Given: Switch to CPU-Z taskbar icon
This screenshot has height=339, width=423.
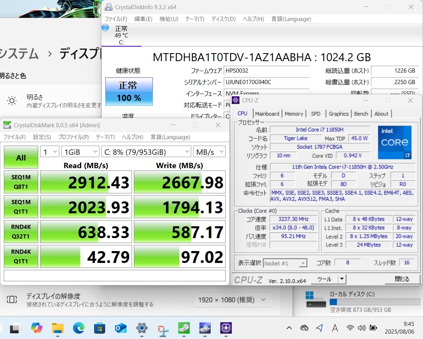Looking at the screenshot, I should (x=226, y=328).
